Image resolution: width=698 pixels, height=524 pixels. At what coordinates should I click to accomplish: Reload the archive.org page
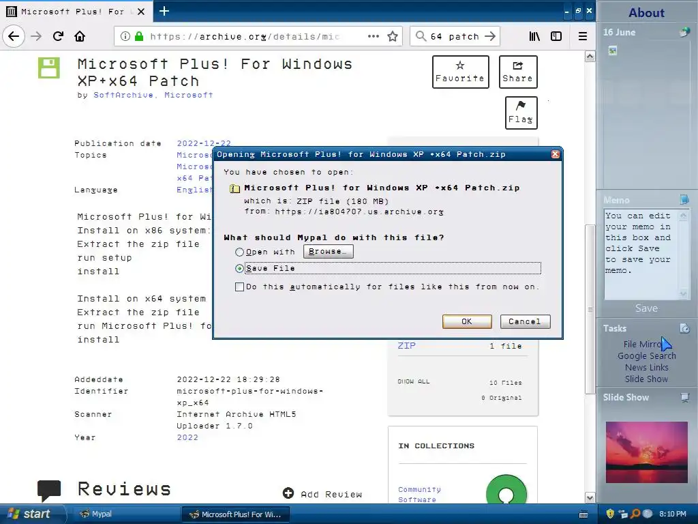coord(58,36)
